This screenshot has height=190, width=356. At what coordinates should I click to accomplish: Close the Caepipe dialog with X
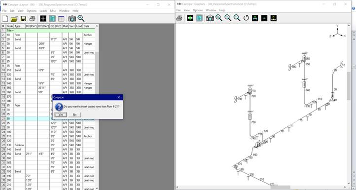(119, 97)
